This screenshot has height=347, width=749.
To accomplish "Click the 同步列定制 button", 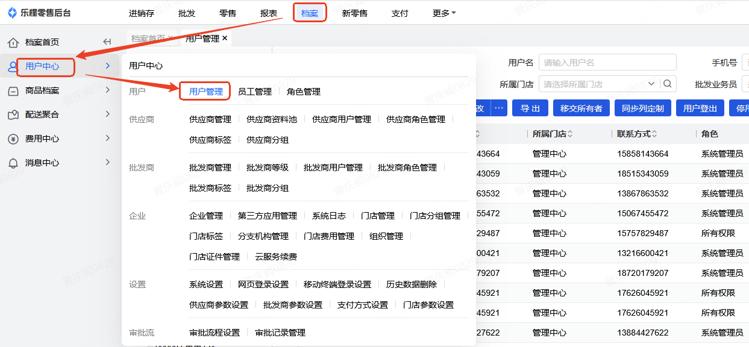I will [x=643, y=108].
